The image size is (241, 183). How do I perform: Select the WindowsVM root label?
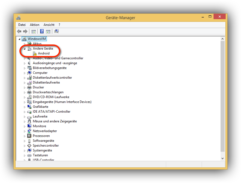37,39
